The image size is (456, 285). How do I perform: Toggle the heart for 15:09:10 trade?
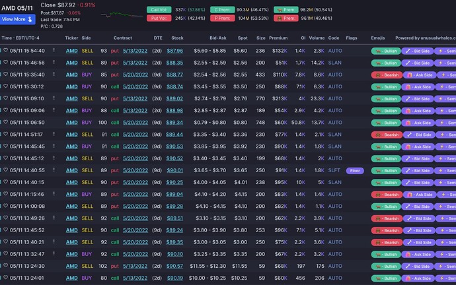point(5,98)
